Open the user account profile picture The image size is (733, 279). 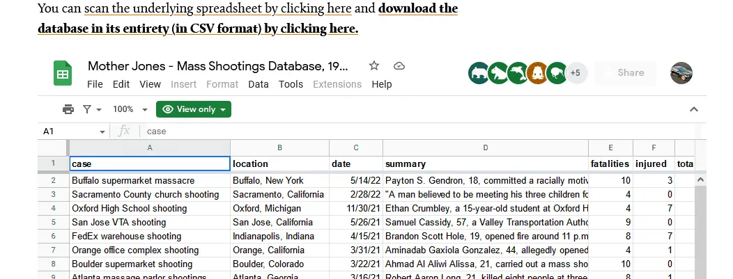coord(681,73)
